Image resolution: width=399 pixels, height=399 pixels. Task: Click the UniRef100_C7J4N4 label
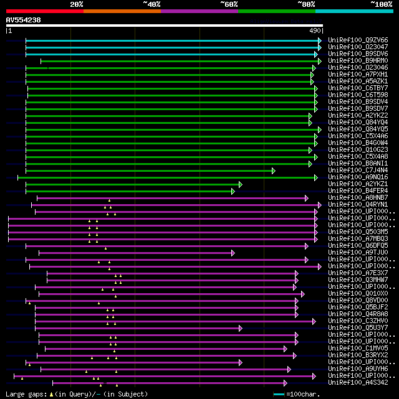click(x=358, y=170)
